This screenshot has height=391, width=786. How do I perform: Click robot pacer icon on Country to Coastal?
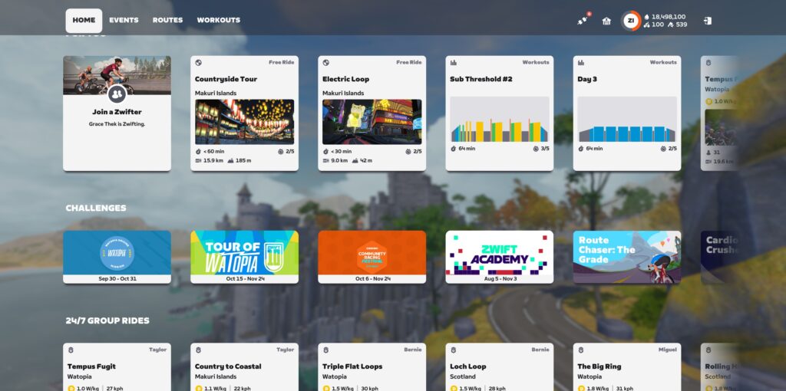coord(199,350)
